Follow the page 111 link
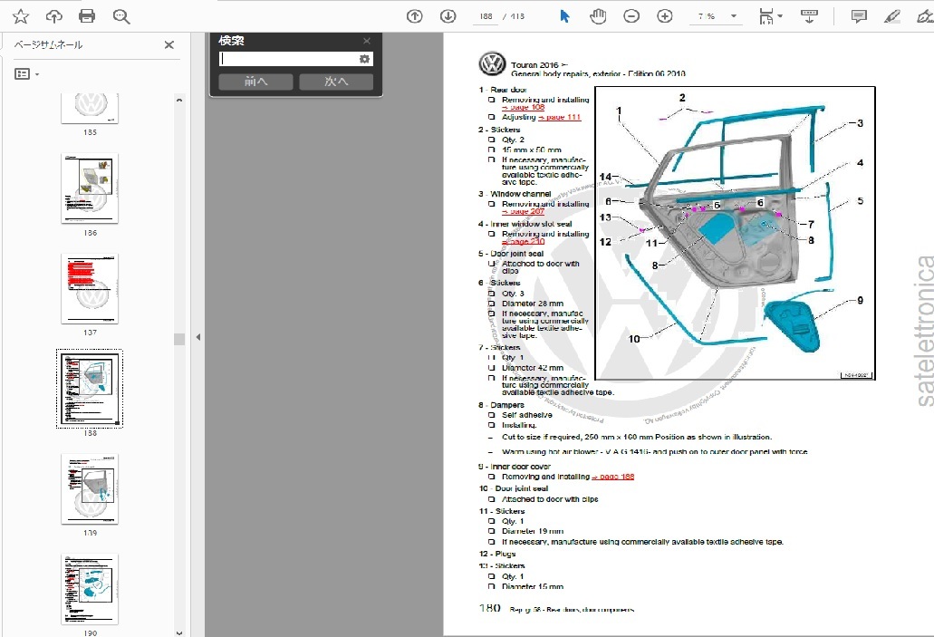This screenshot has height=637, width=934. point(559,117)
